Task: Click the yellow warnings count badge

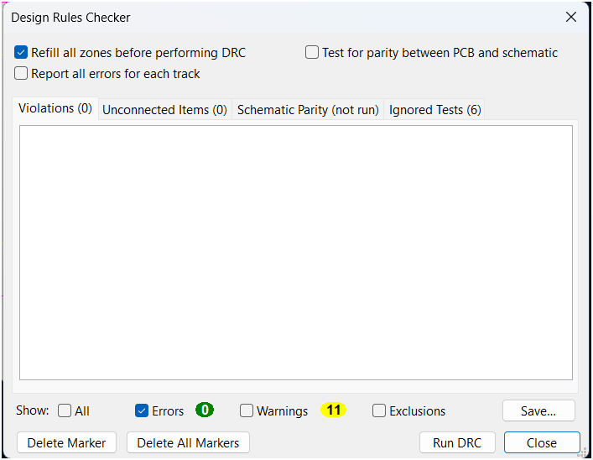Action: click(333, 410)
